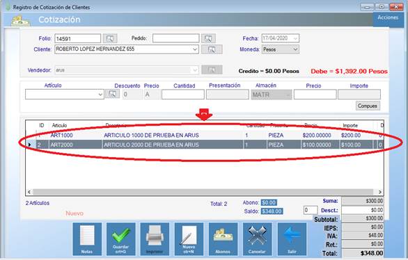The width and height of the screenshot is (408, 260).
Task: Click the Total value $348.00
Action: pos(363,253)
